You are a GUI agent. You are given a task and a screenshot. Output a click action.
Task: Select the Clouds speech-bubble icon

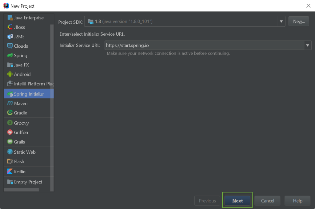(x=10, y=46)
